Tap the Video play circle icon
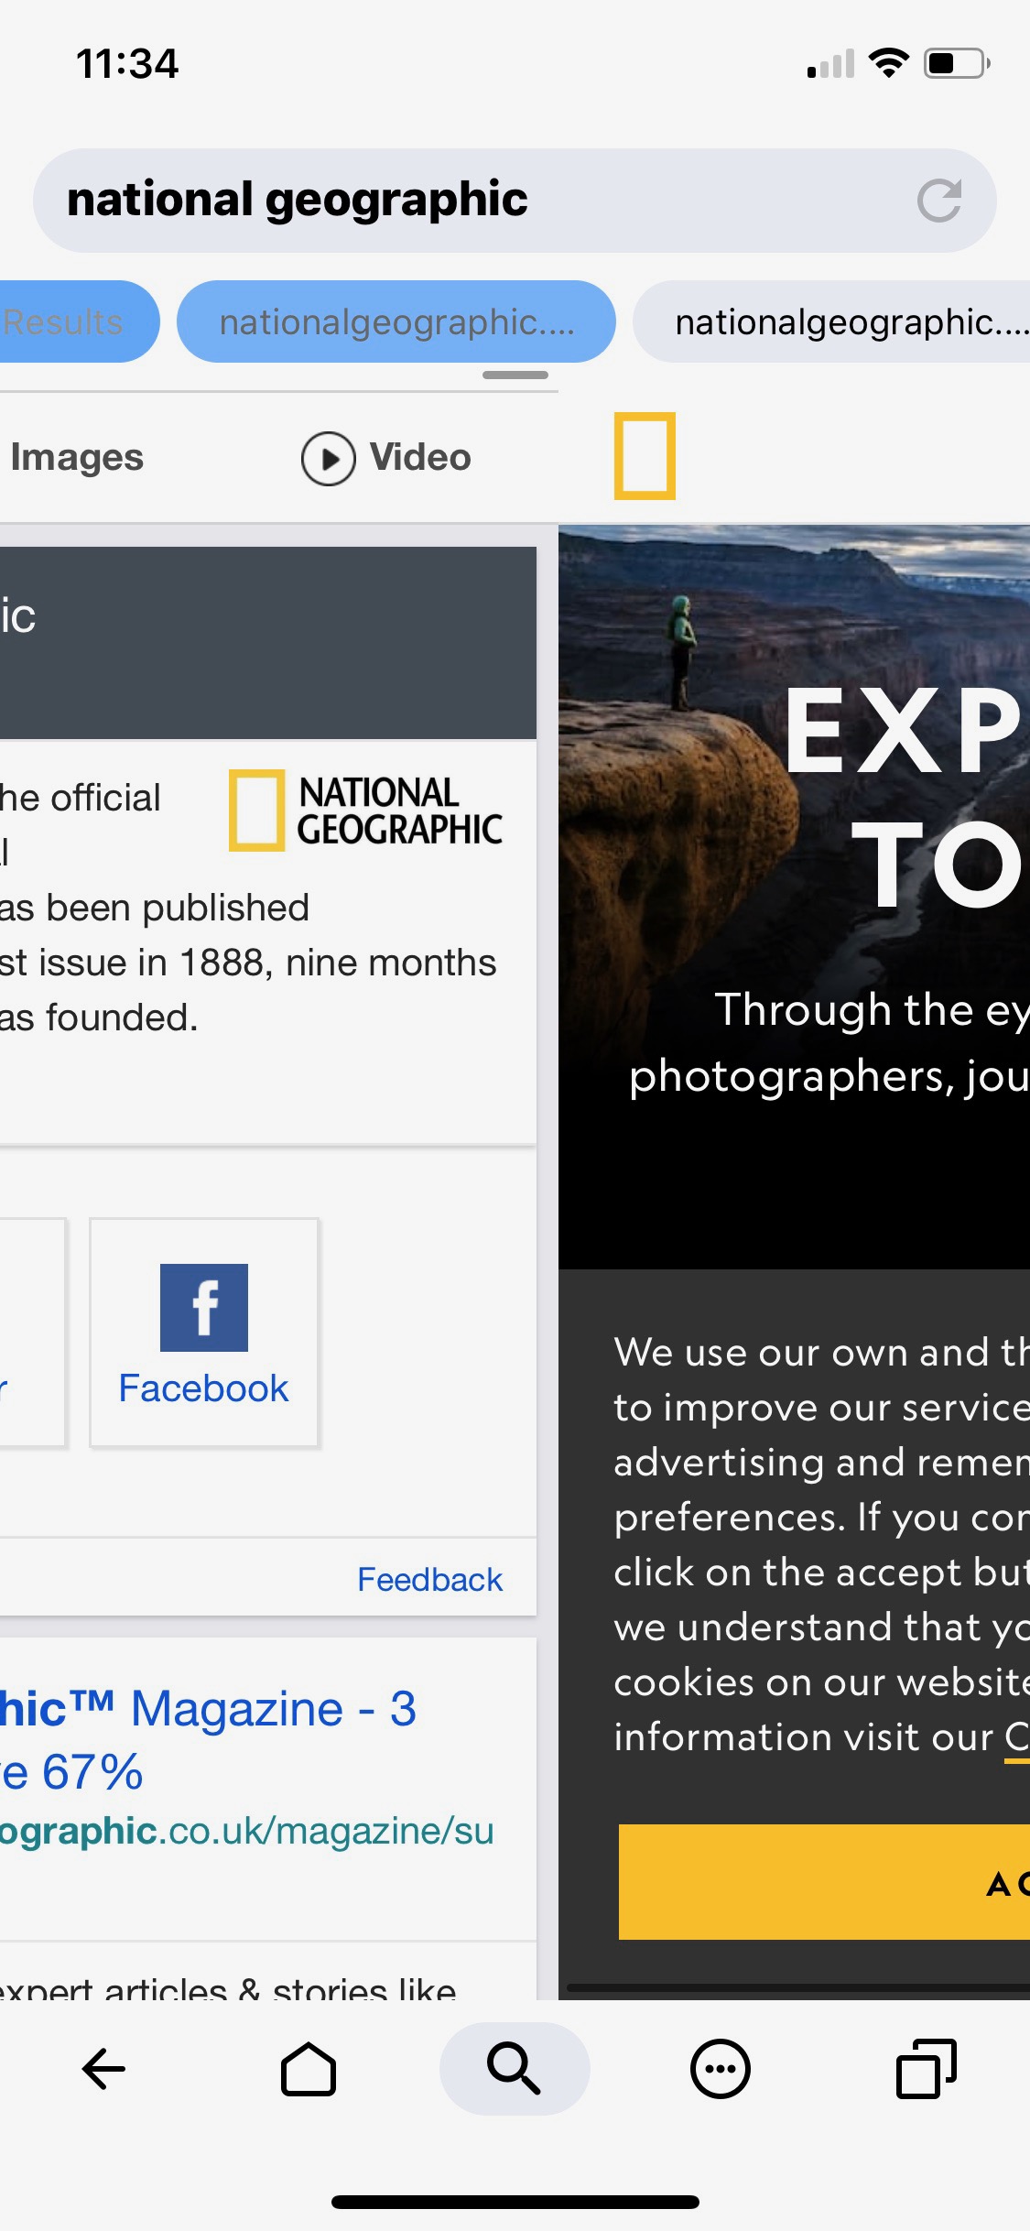 click(328, 458)
